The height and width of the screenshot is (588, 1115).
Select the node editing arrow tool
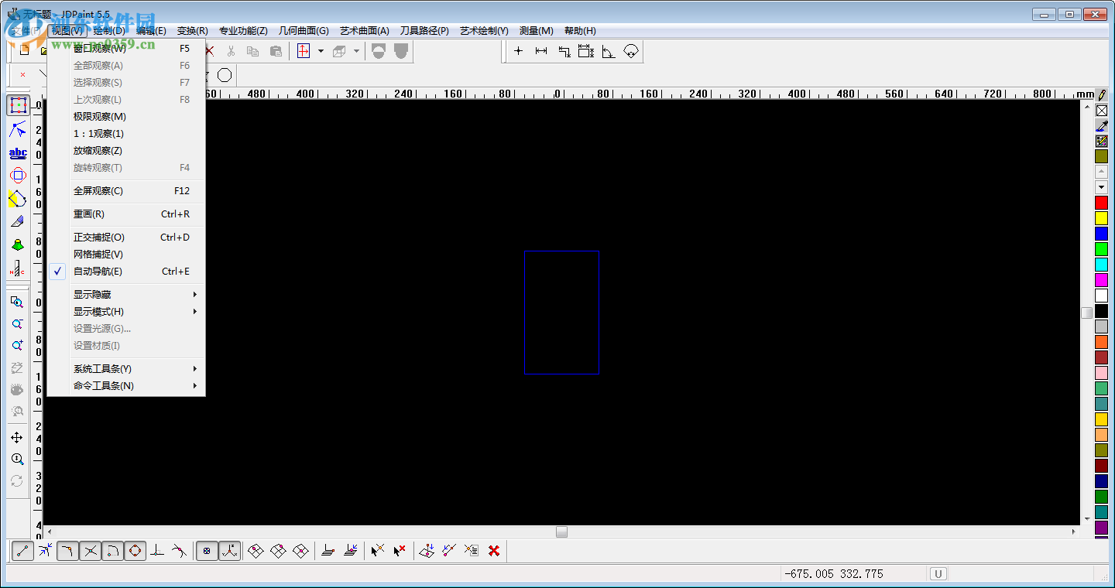click(17, 128)
